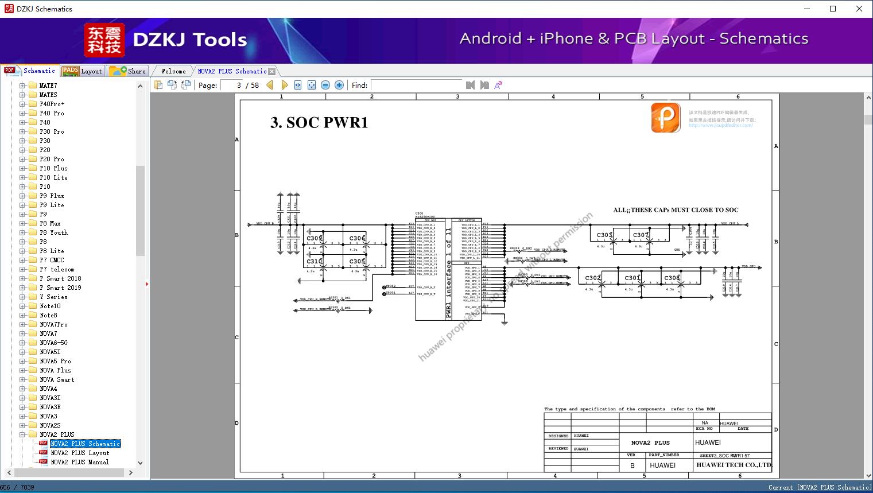The height and width of the screenshot is (493, 873).
Task: Click the tree panel vertical scrollbar thumb
Action: [140, 210]
